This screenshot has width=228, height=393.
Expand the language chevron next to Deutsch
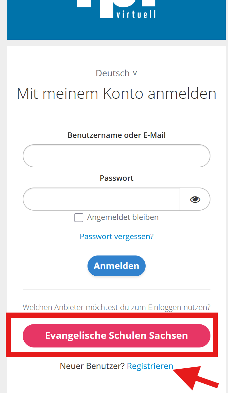pos(135,73)
